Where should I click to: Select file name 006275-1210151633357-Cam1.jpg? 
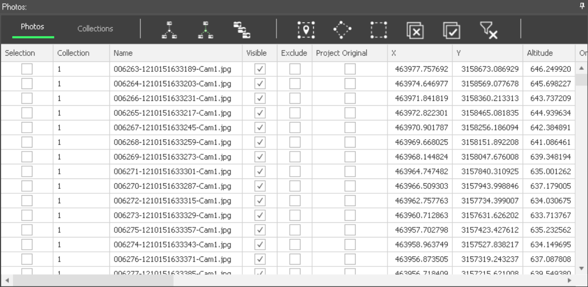(x=173, y=230)
